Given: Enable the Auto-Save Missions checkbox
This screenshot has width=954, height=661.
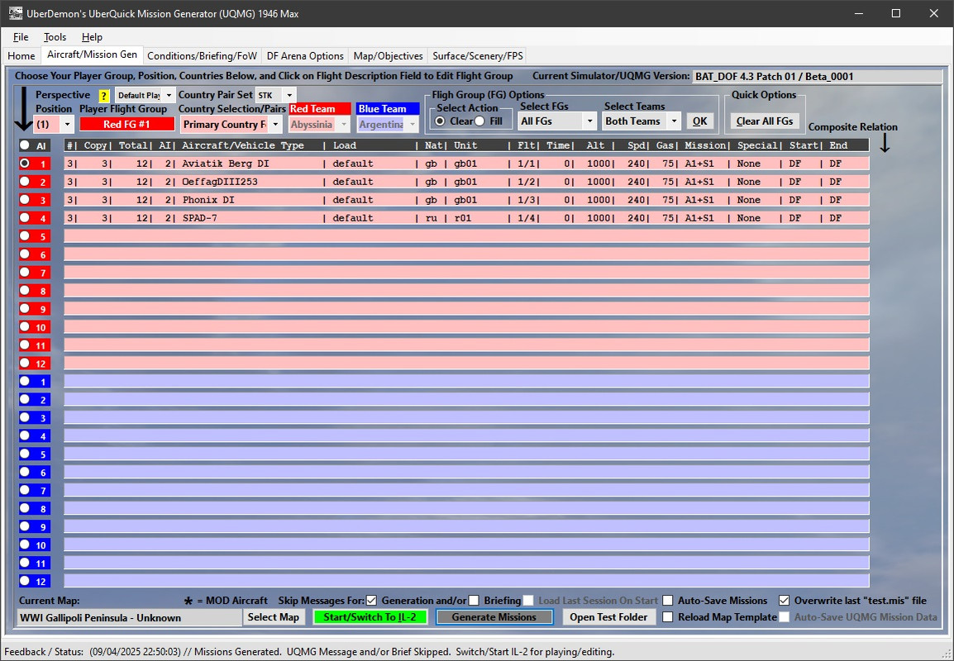Looking at the screenshot, I should coord(668,601).
